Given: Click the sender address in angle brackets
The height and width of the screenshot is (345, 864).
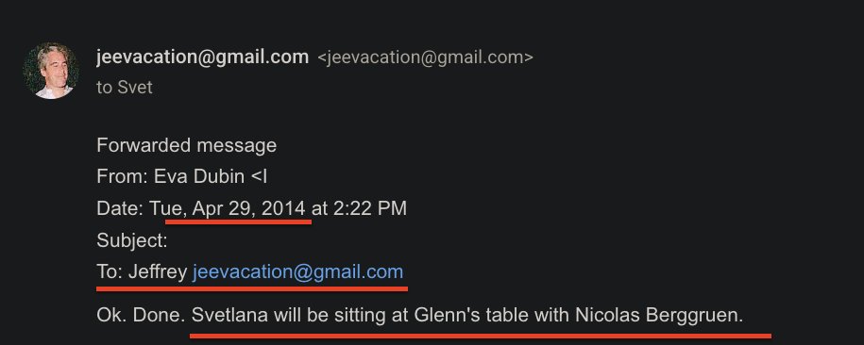Looking at the screenshot, I should click(425, 57).
